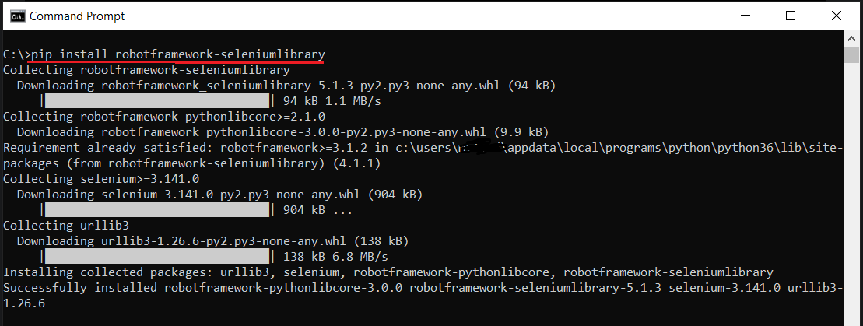Viewport: 863px width, 326px height.
Task: Click the 'Installing collected packages' line
Action: tap(388, 272)
